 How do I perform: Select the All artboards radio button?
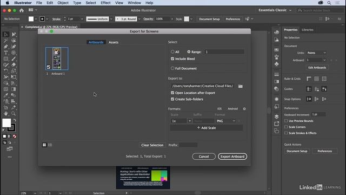[172, 52]
